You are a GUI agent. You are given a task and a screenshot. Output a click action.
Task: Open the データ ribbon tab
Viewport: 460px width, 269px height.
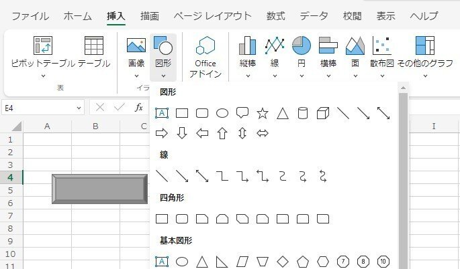click(314, 16)
